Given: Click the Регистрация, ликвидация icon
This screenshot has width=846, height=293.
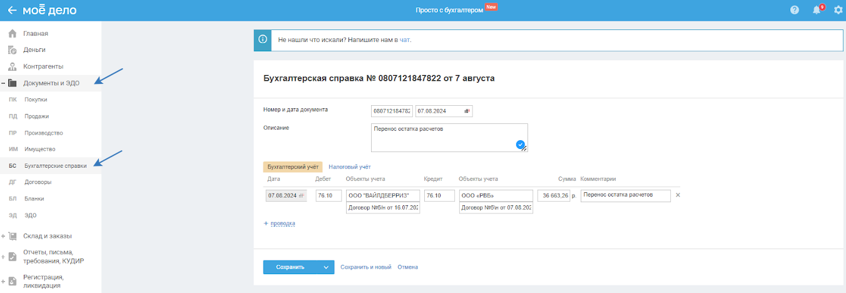Looking at the screenshot, I should pos(13,281).
